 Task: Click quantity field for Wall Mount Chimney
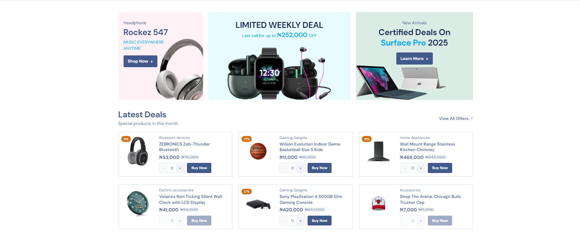(x=413, y=168)
